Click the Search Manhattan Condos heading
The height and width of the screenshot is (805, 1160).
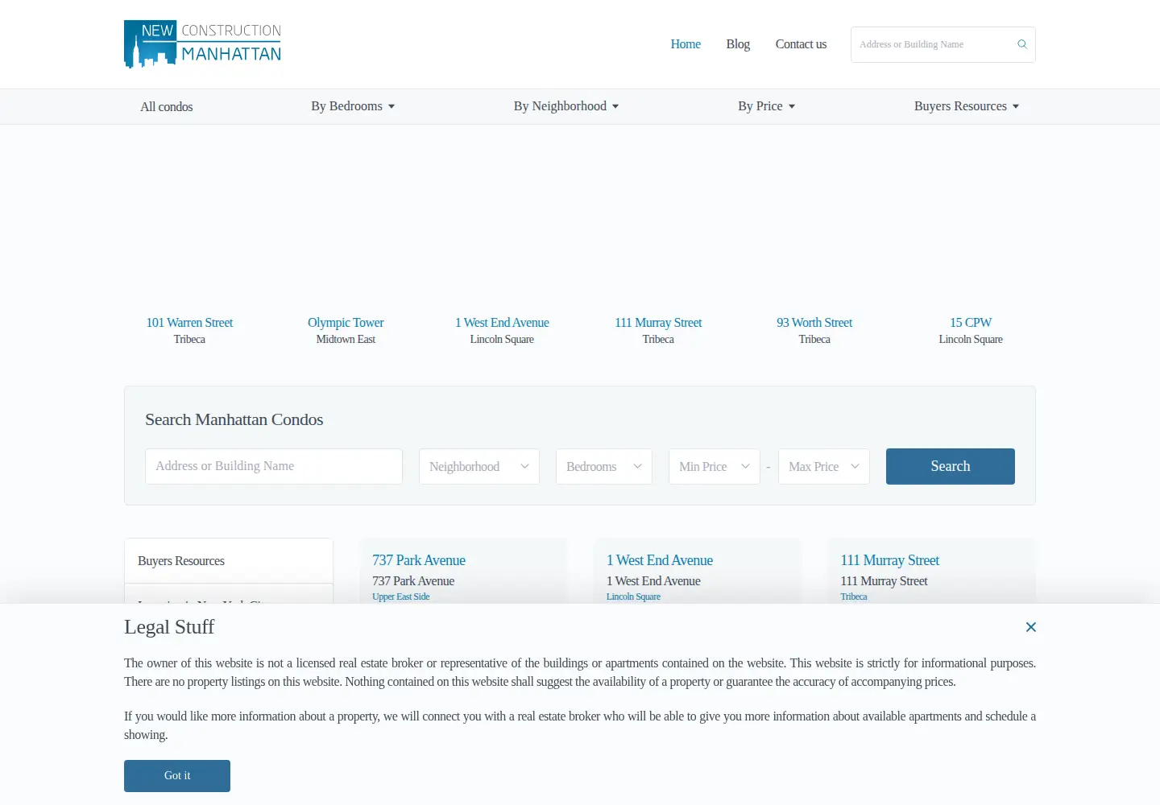pyautogui.click(x=234, y=419)
